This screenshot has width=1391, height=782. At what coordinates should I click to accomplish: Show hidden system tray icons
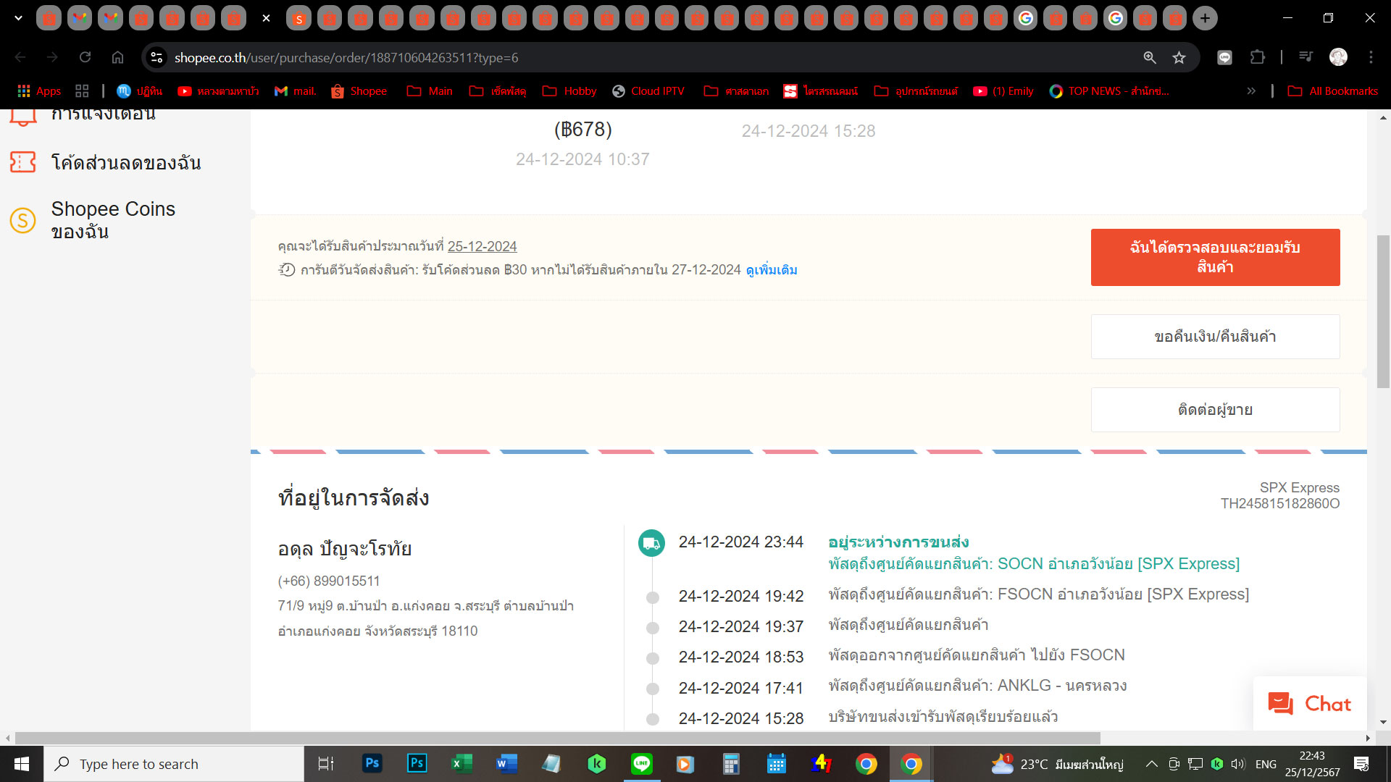click(x=1151, y=764)
